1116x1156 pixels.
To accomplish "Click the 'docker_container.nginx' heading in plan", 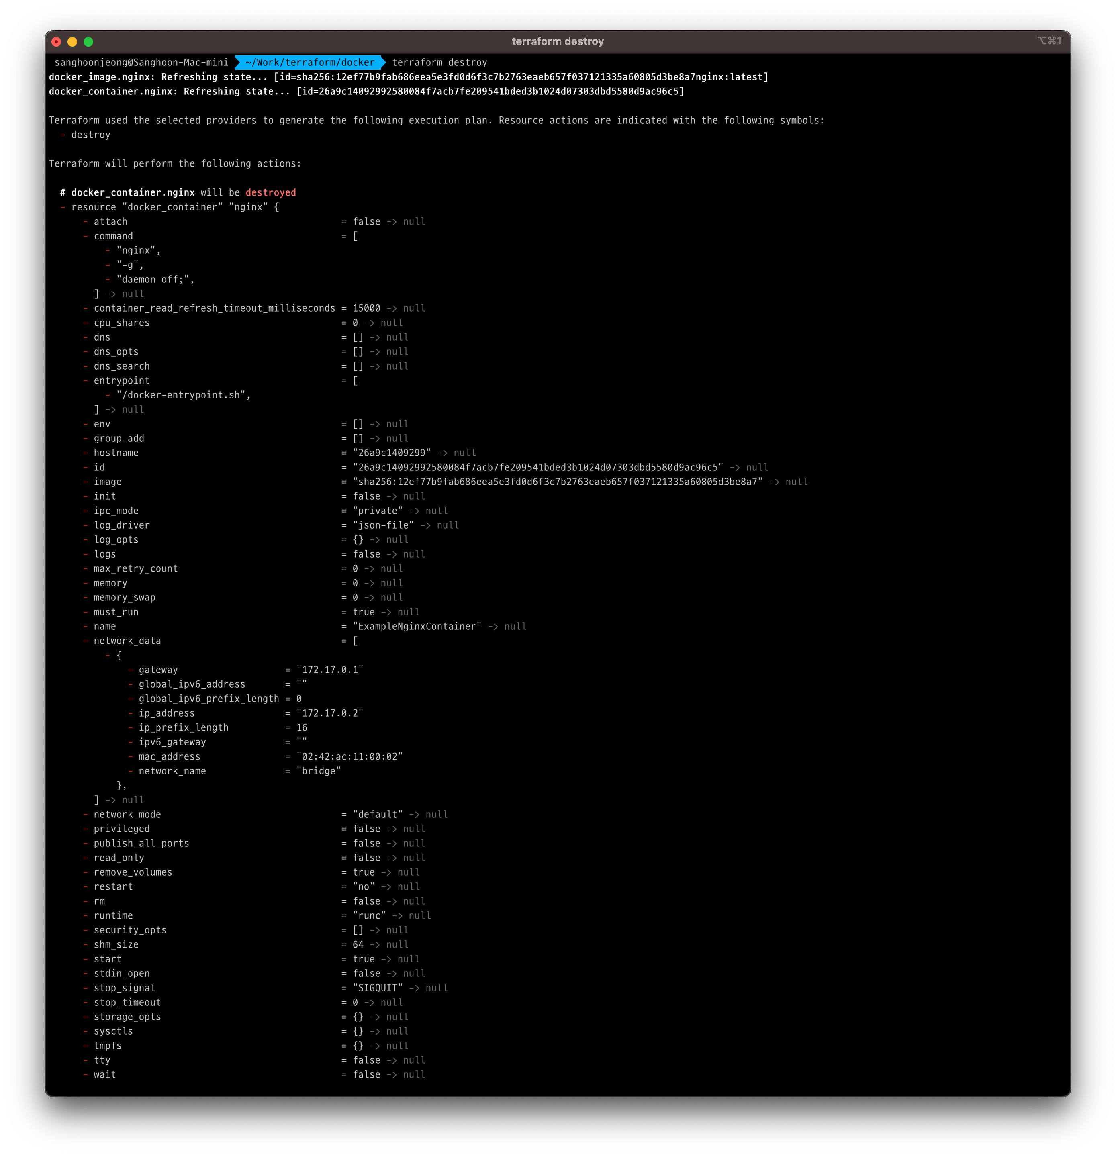I will 133,193.
